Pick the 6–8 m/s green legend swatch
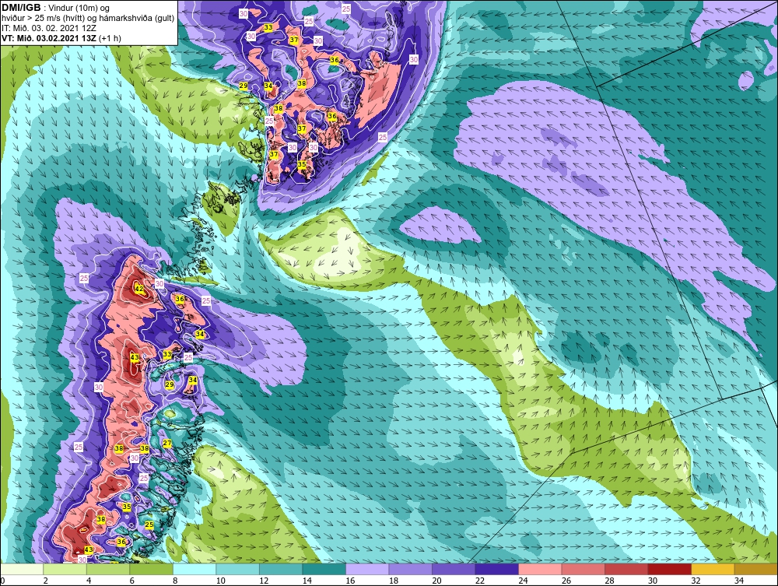The image size is (778, 586). point(152,569)
